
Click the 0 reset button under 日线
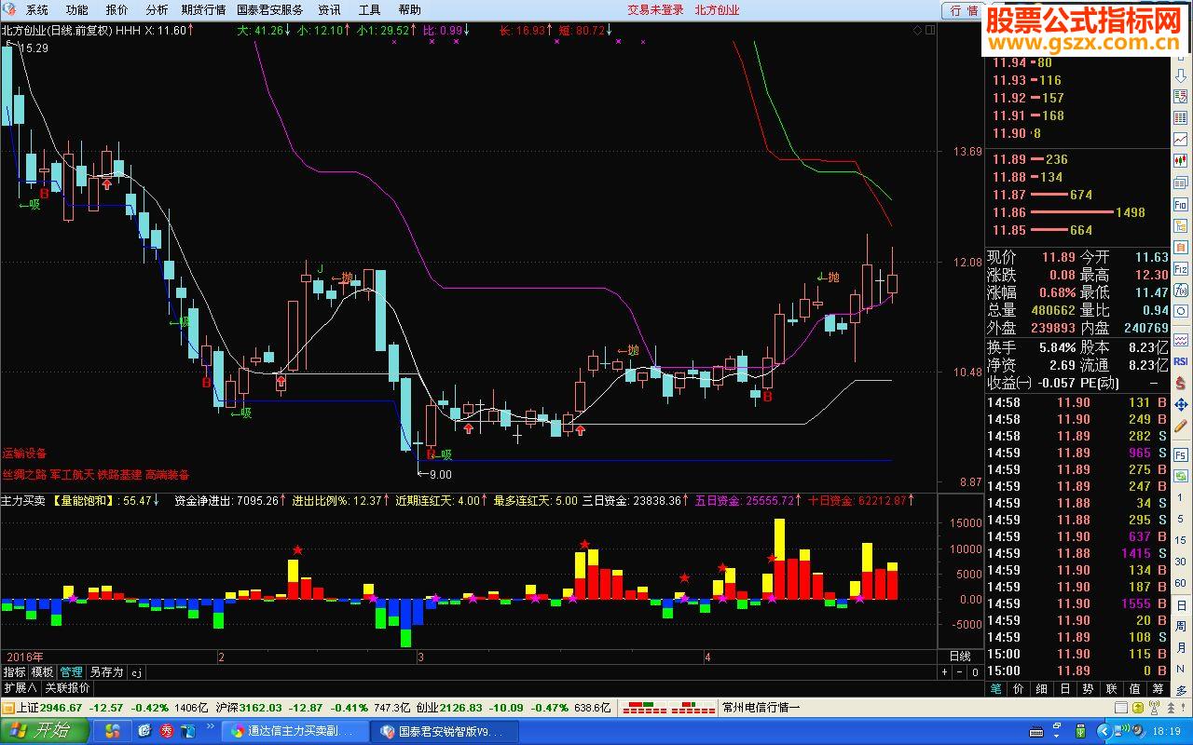pos(975,671)
